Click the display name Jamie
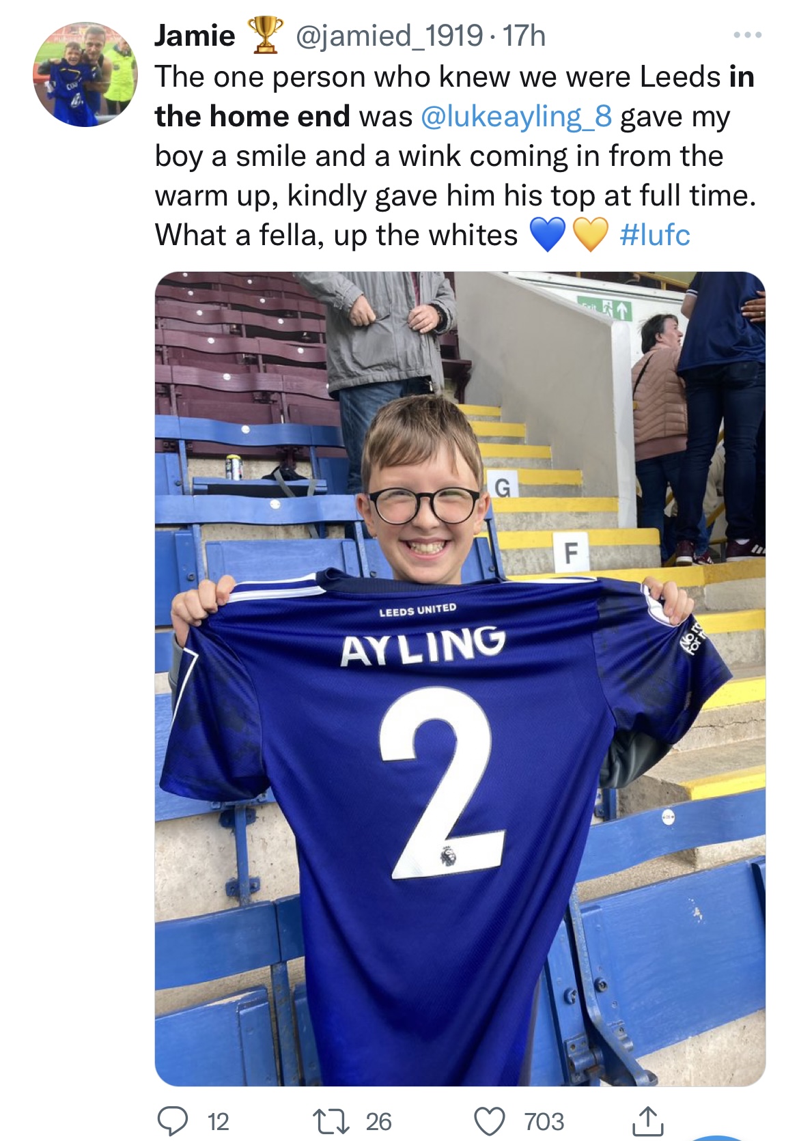This screenshot has width=799, height=1141. pyautogui.click(x=195, y=36)
